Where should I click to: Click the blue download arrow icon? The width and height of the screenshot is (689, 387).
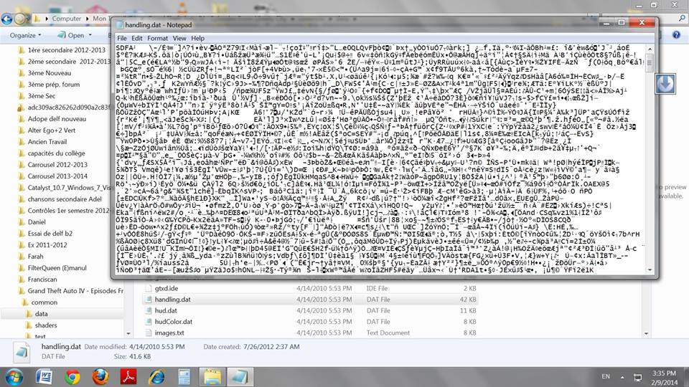click(665, 83)
